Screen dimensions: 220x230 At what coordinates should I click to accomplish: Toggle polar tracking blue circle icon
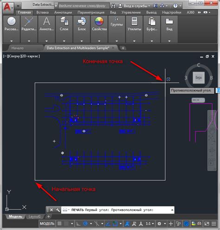click(x=85, y=223)
